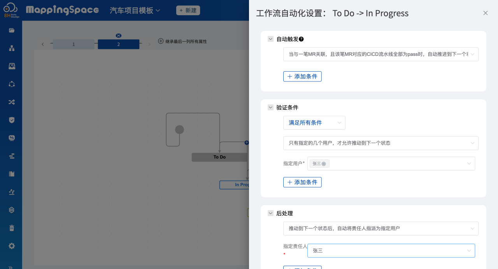Viewport: 498px width, 269px height.
Task: Open the settings gear sidebar icon
Action: [12, 246]
